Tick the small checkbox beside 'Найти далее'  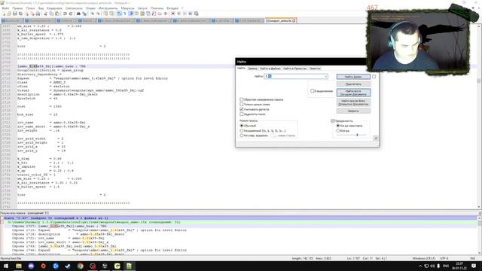[x=374, y=77]
